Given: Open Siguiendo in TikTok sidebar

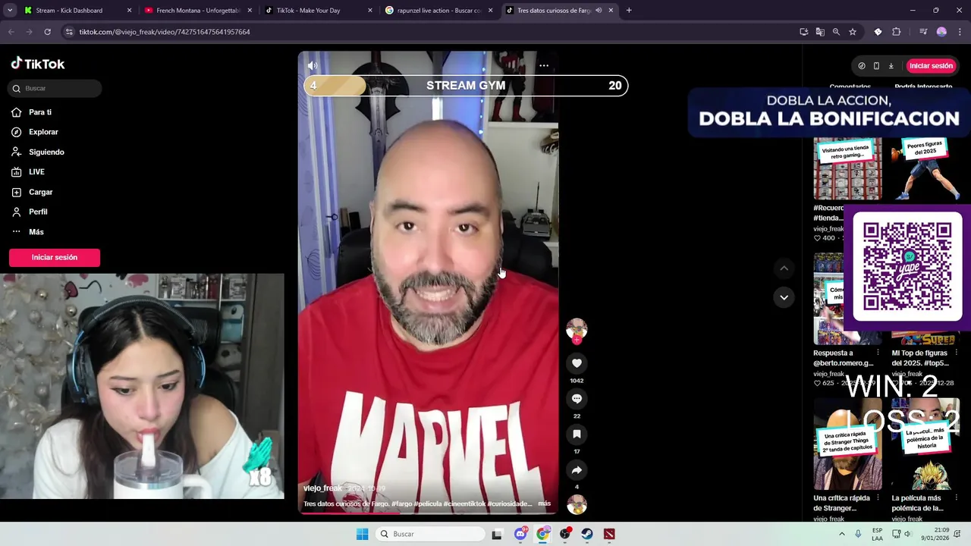Looking at the screenshot, I should [46, 152].
